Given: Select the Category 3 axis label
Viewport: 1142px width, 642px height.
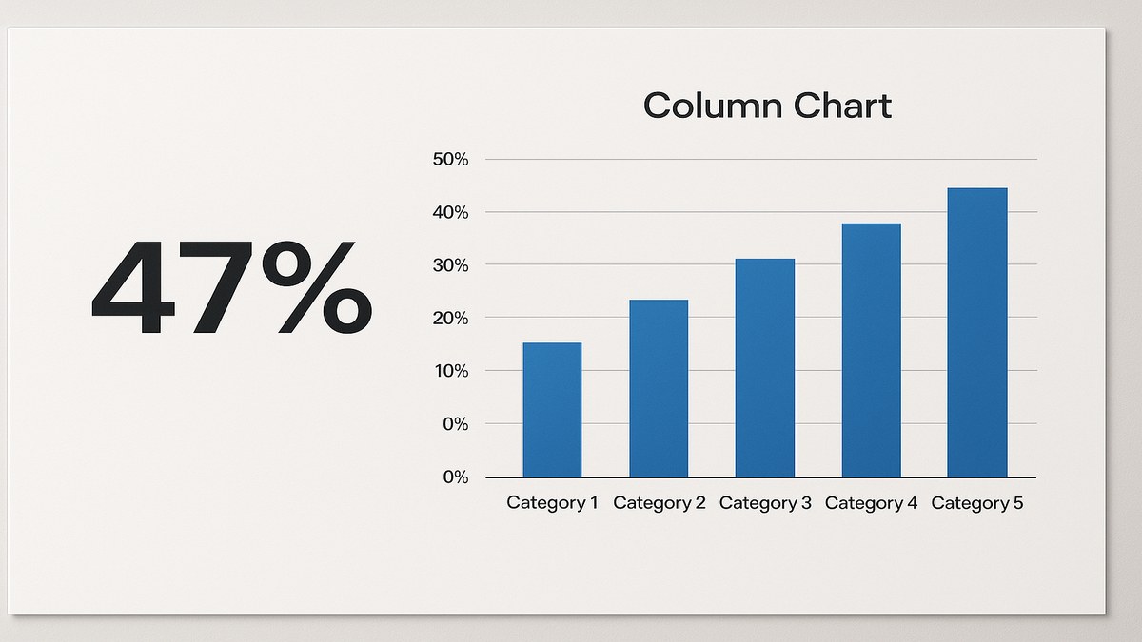Looking at the screenshot, I should coord(765,503).
